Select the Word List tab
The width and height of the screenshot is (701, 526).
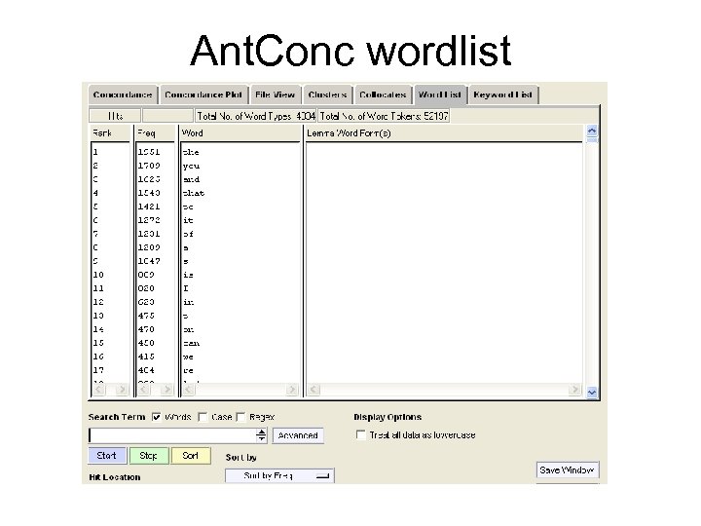(440, 94)
